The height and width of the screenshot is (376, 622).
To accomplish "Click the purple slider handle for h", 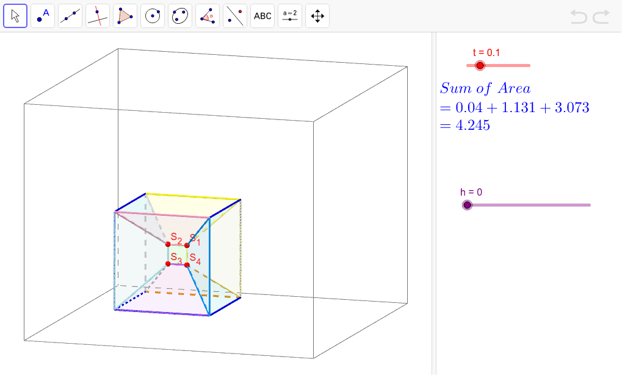I will pyautogui.click(x=468, y=205).
